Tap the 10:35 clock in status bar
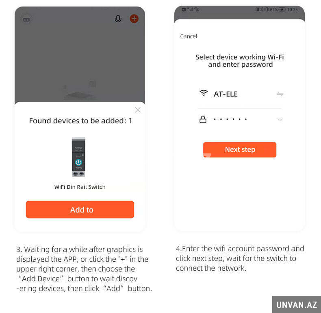 click(x=293, y=10)
